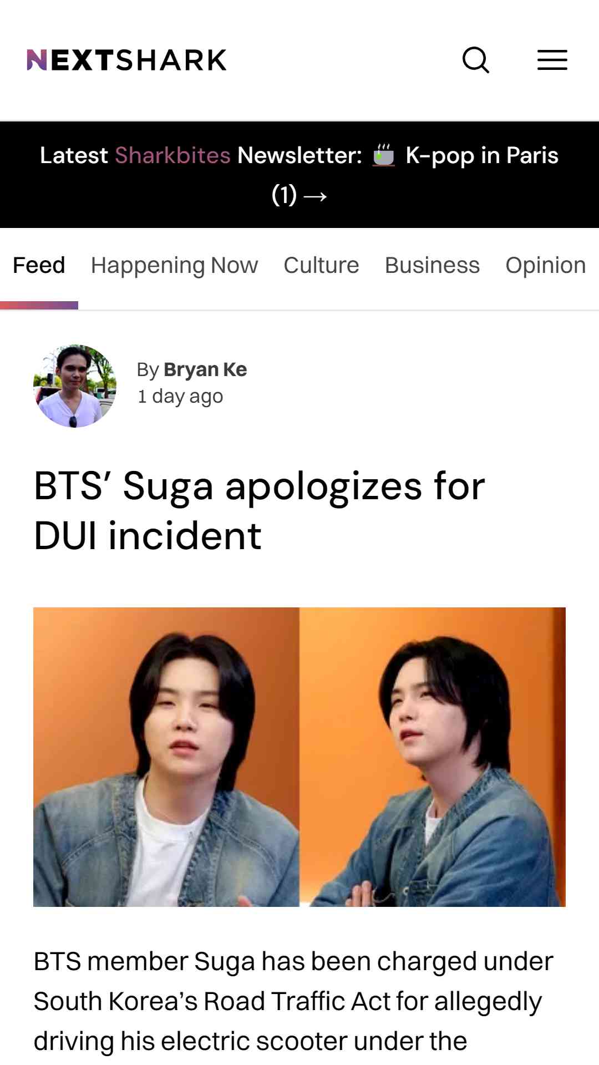The height and width of the screenshot is (1065, 599).
Task: Open the right Suga photo in article image
Action: [433, 757]
